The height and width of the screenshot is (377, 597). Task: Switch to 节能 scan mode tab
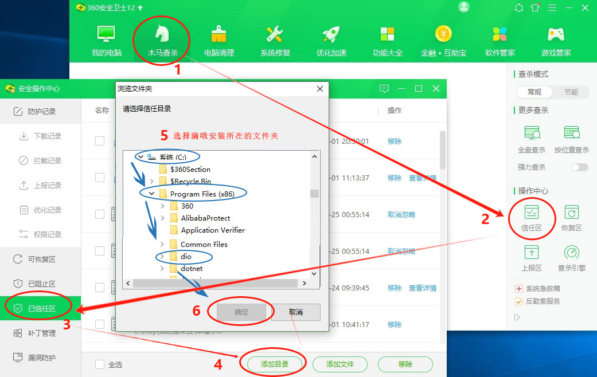(571, 92)
